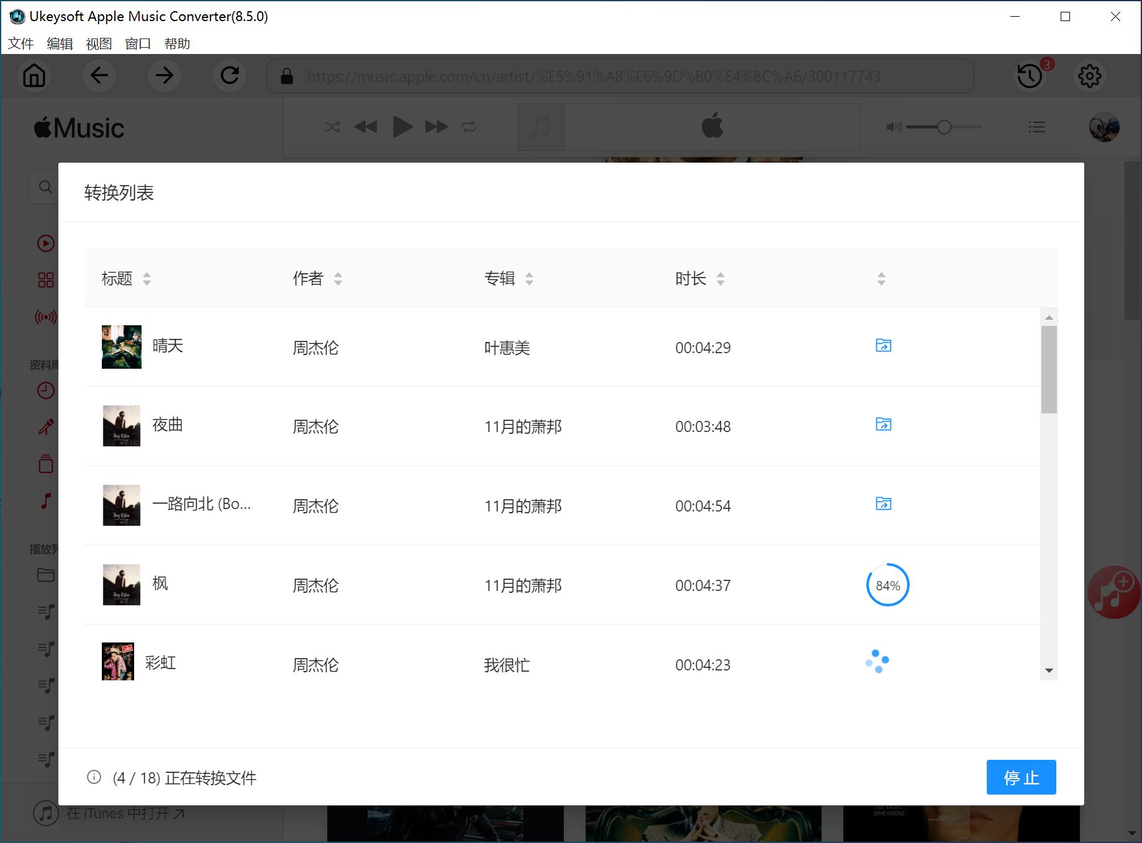Open the 窗口 menu
The width and height of the screenshot is (1142, 843).
[x=138, y=43]
